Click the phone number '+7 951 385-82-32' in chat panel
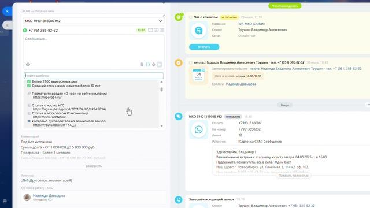This screenshot has width=370, height=208. point(43,31)
